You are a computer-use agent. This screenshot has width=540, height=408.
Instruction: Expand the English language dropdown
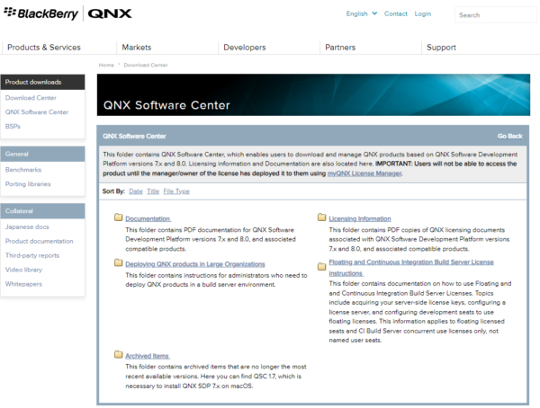[360, 14]
